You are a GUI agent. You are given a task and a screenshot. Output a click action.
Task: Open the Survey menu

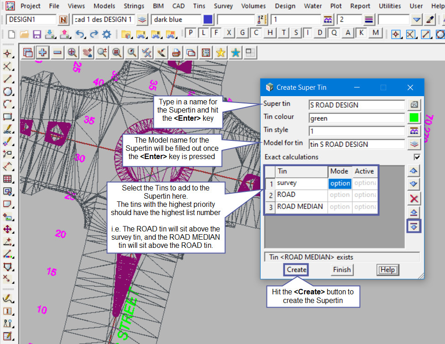223,6
